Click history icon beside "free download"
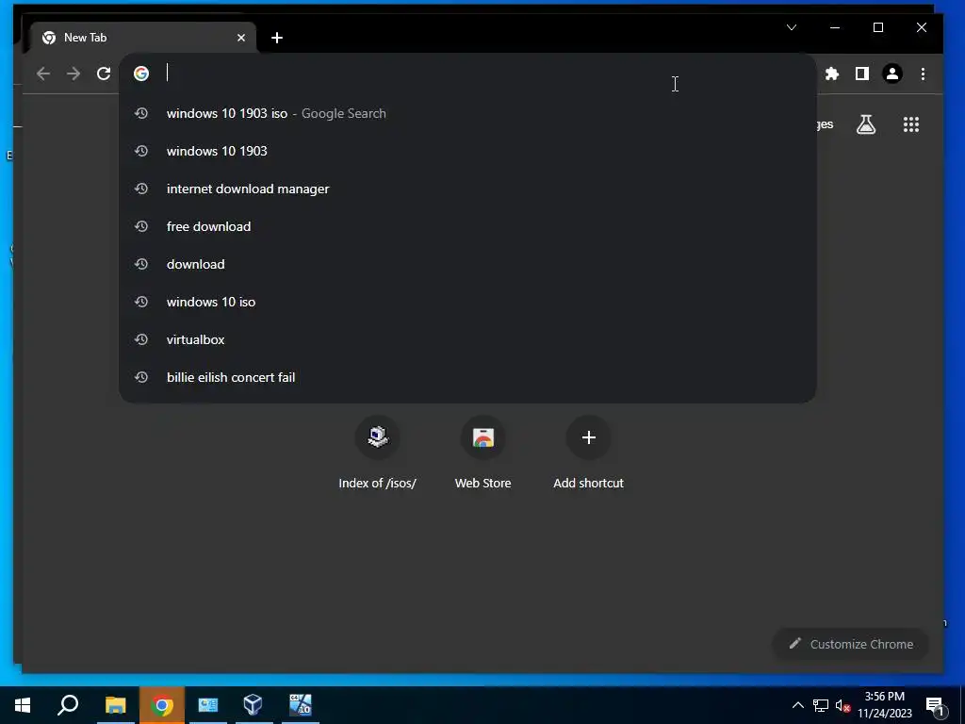965x724 pixels. pyautogui.click(x=141, y=226)
